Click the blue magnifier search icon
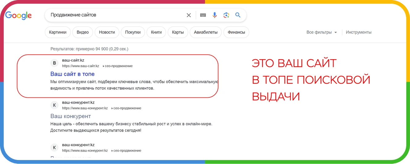 point(238,15)
